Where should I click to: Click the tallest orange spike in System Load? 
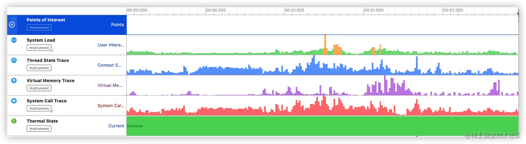pos(325,45)
